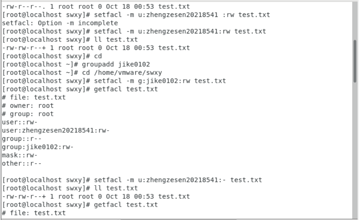This screenshot has height=220, width=359.
Task: Click the scrollbar track below the thumb
Action: 355,148
